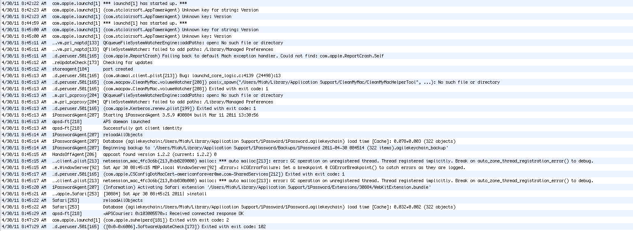Screen dimensions: 633x231
Task: Select the 'Beginning backup to' 1Password row
Action: coord(316,148)
